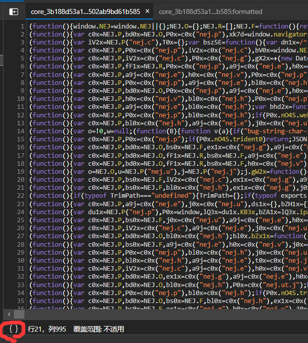Toggle the navigator sidebar panel icon
The image size is (308, 343).
tap(13, 11)
